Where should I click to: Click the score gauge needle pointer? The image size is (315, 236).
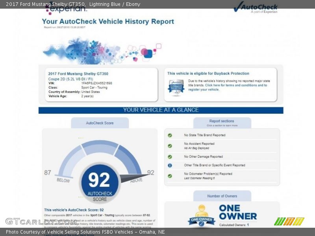coord(134,178)
